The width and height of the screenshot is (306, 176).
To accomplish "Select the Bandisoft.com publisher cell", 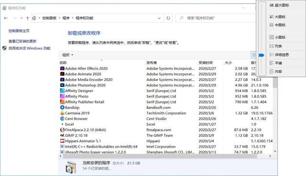I will click(158, 107).
